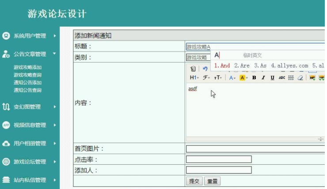Open the 游戏论坛管理 menu item
Viewport: 327px width, 189px height.
30,162
